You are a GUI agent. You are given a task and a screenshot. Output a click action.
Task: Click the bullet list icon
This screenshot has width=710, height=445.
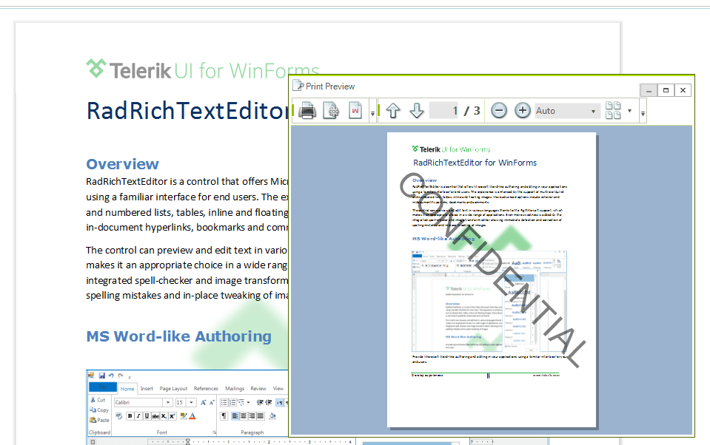pyautogui.click(x=224, y=402)
